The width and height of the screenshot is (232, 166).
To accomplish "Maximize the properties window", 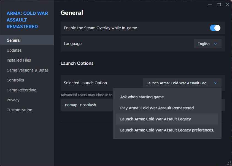I will (219, 5).
